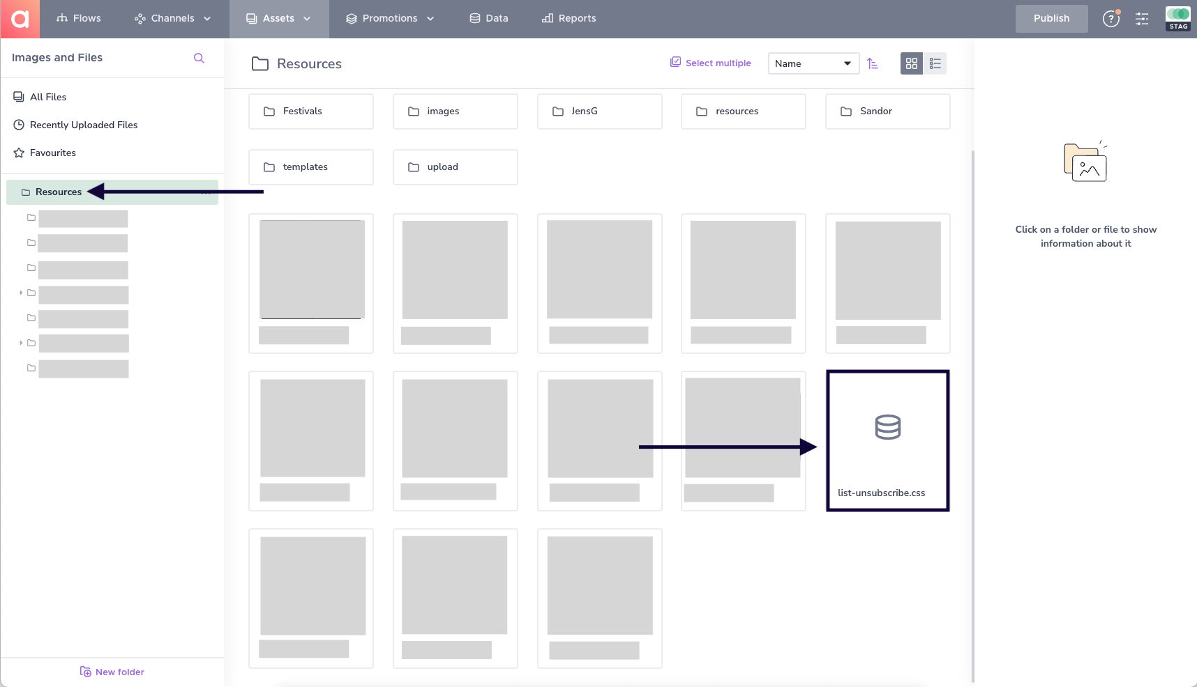Open the list-unsubscribe.css file

888,441
